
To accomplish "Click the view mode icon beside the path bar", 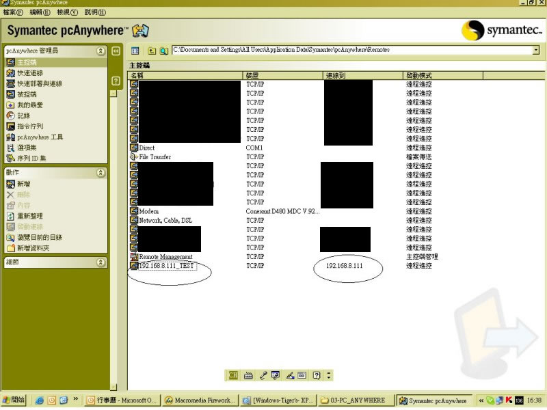I will pos(135,51).
